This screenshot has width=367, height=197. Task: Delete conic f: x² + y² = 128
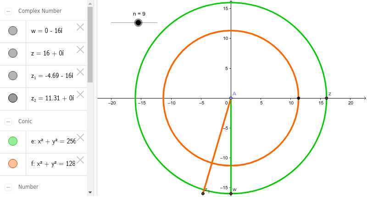(x=80, y=160)
